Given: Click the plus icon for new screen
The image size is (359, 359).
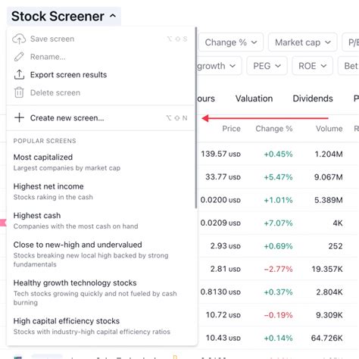Looking at the screenshot, I should 19,117.
